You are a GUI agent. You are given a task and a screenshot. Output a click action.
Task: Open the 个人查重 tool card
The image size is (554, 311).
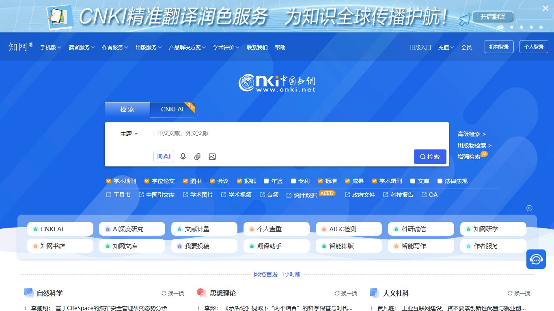[x=276, y=229]
